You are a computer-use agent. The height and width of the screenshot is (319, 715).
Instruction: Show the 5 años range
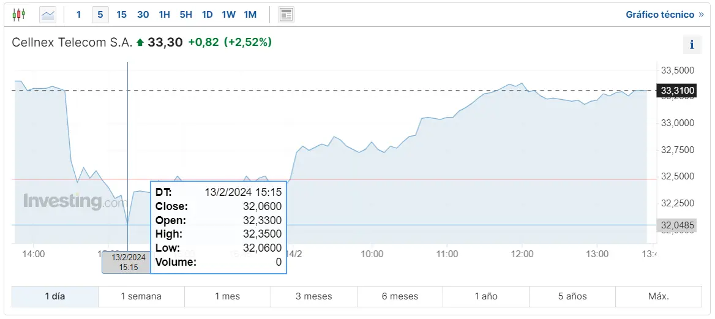point(572,296)
